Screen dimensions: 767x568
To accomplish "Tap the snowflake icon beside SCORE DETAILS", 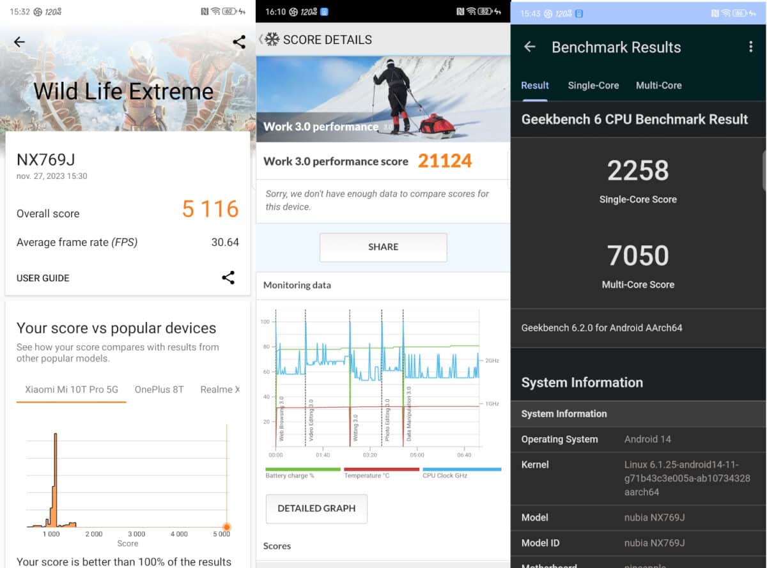I will point(272,40).
